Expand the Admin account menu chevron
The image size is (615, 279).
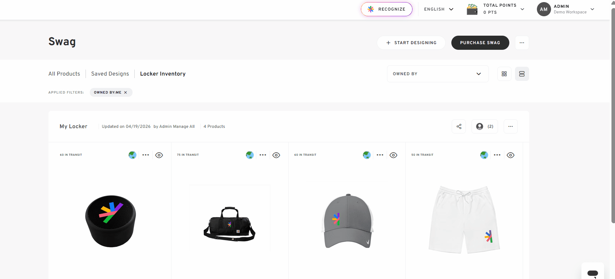tap(592, 9)
